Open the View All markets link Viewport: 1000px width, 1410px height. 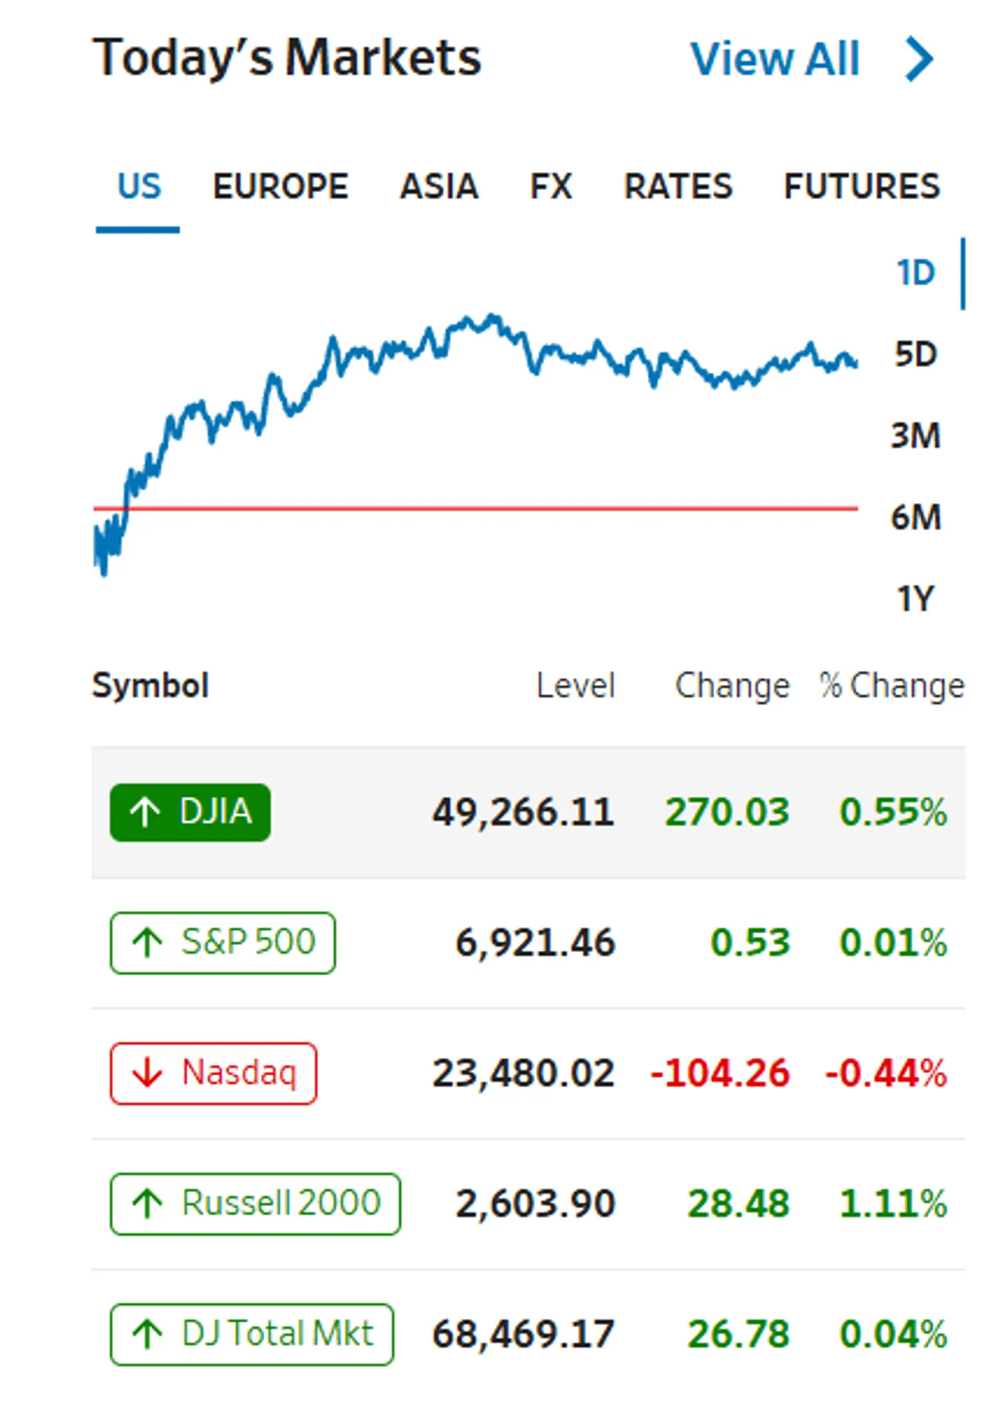[775, 59]
